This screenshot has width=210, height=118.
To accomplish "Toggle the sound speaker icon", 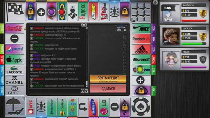I will [155, 2].
